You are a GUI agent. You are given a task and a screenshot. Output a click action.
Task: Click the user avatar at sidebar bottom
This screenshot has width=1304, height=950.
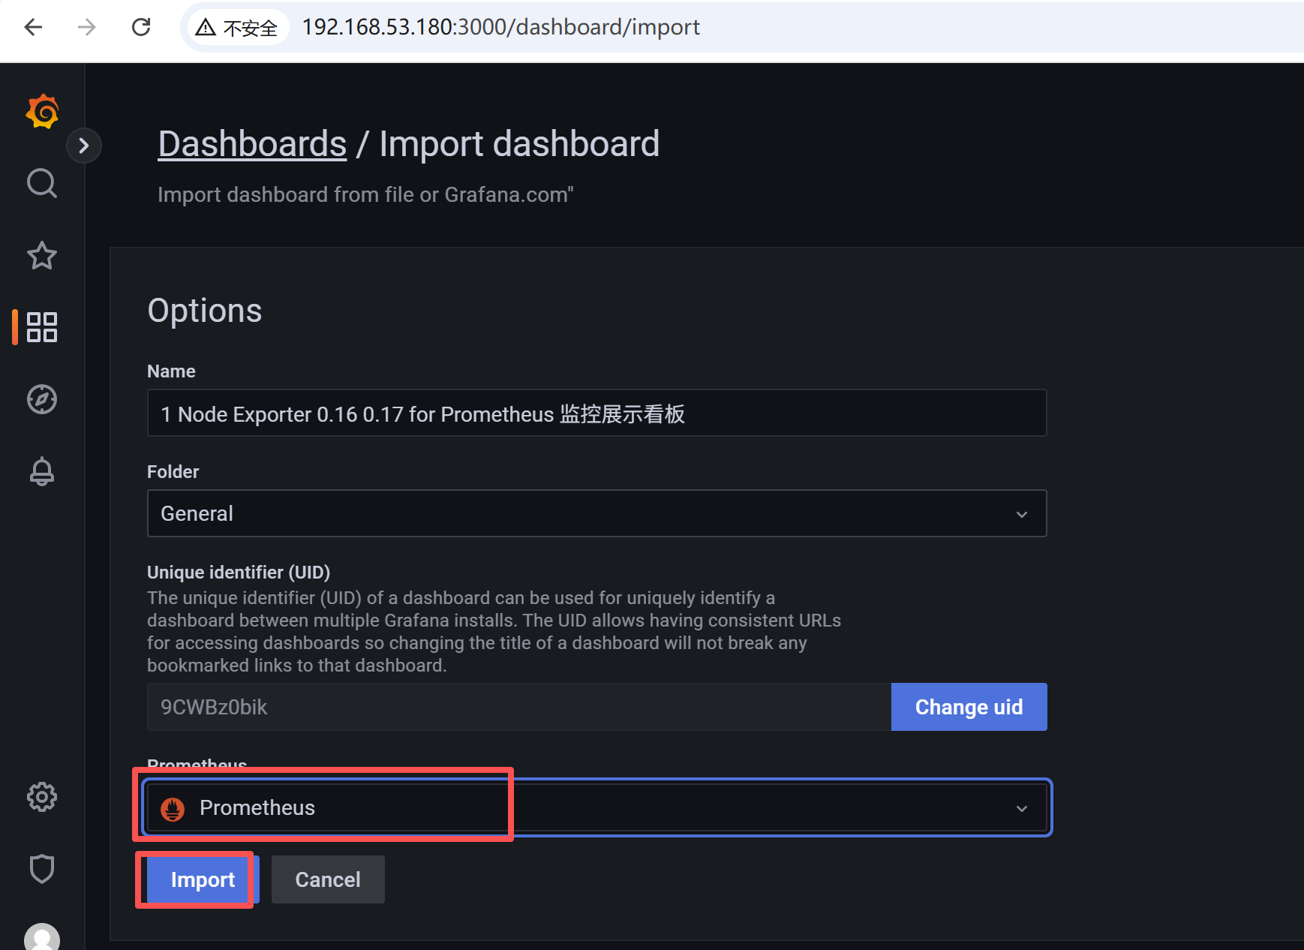42,938
